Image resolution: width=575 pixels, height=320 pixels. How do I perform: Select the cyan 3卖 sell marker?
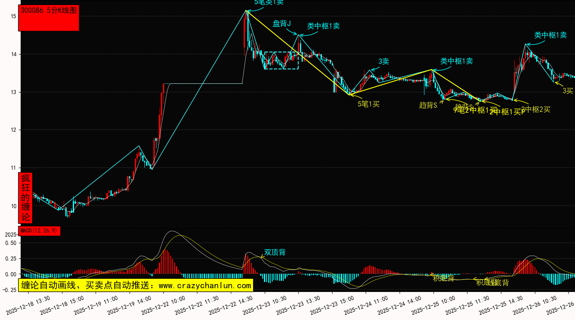[x=383, y=62]
